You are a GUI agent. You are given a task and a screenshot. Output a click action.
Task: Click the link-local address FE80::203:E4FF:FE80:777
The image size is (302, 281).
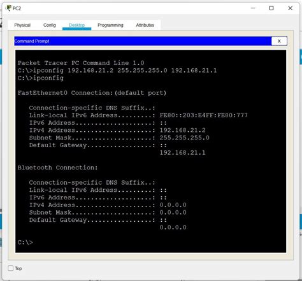pyautogui.click(x=203, y=115)
